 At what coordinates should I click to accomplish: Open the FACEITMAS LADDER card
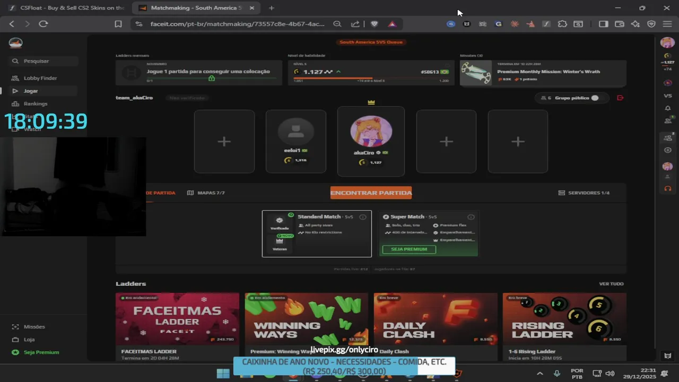click(177, 326)
